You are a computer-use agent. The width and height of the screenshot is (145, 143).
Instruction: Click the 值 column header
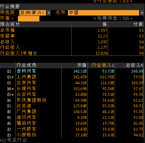104,24
